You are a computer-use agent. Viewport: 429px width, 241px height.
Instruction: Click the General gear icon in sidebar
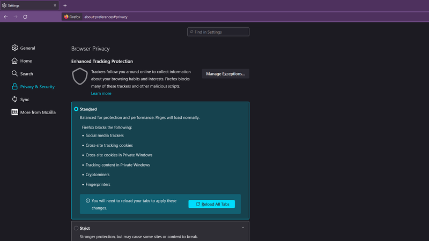tap(15, 48)
